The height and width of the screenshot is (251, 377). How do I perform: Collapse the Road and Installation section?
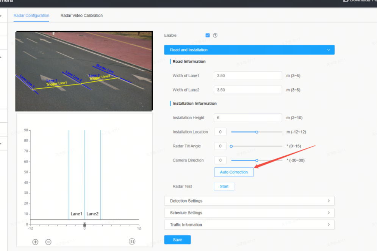[249, 50]
